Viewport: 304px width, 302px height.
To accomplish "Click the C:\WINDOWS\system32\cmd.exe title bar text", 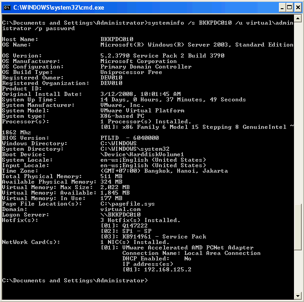I will coord(59,8).
